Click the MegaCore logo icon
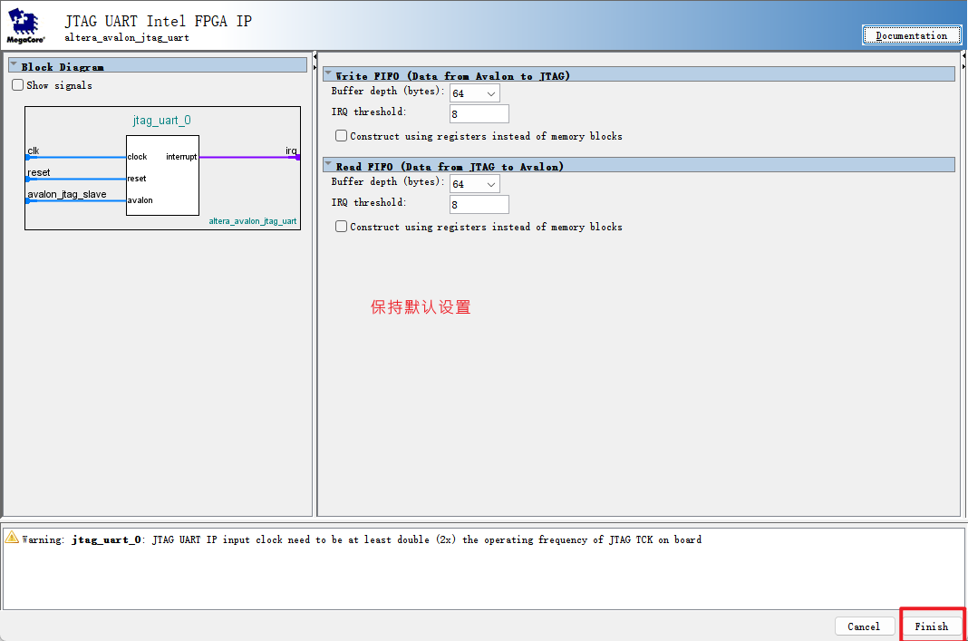This screenshot has height=641, width=968. point(25,25)
